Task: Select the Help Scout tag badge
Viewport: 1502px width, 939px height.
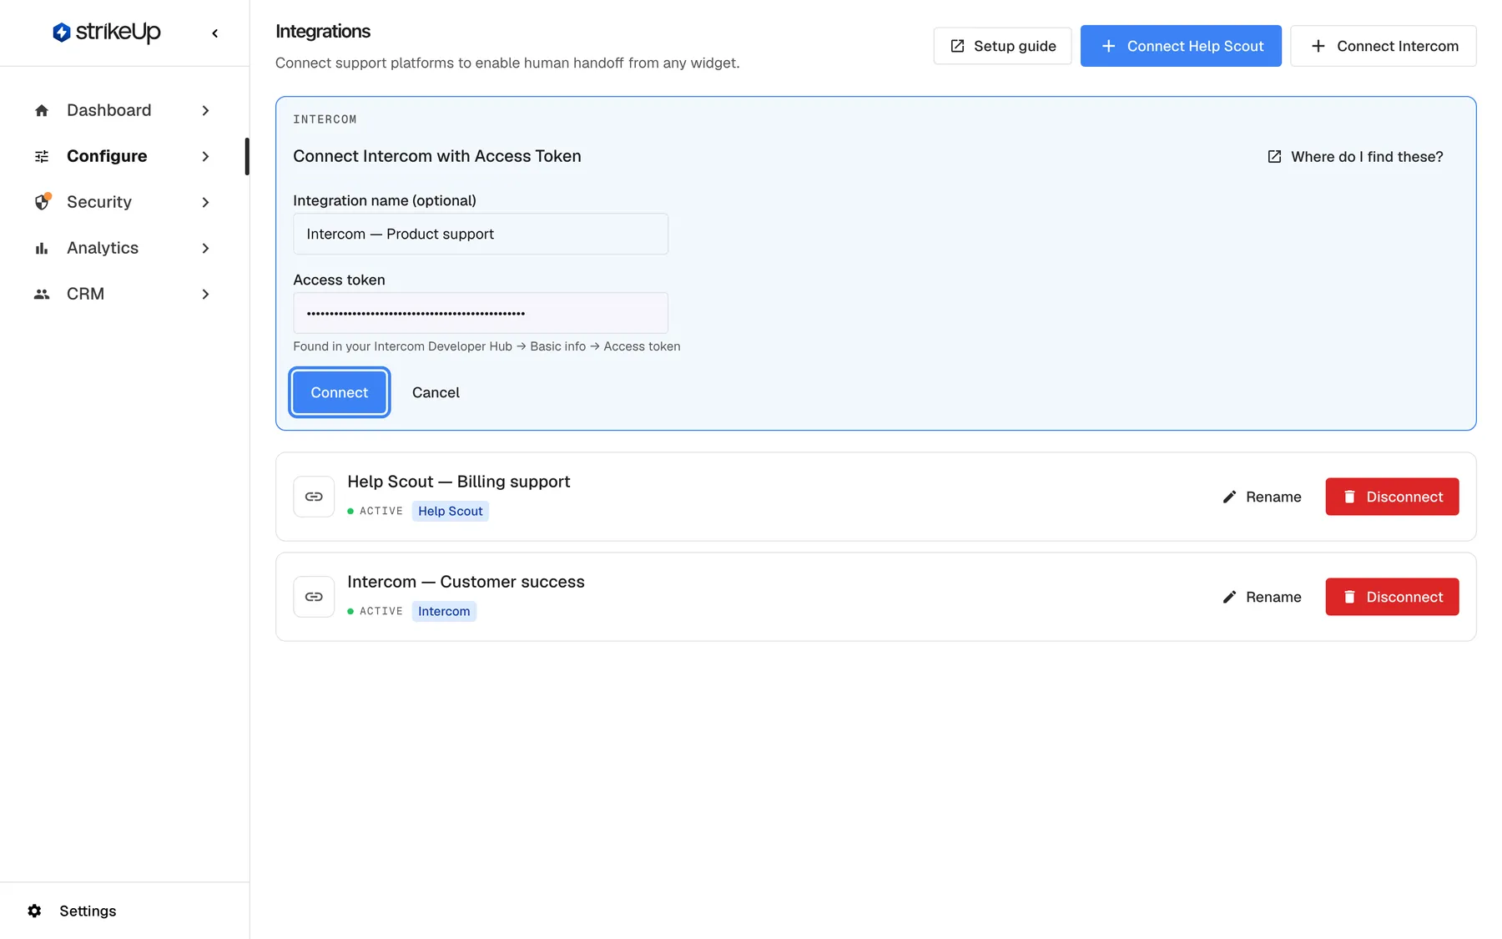Action: click(451, 511)
